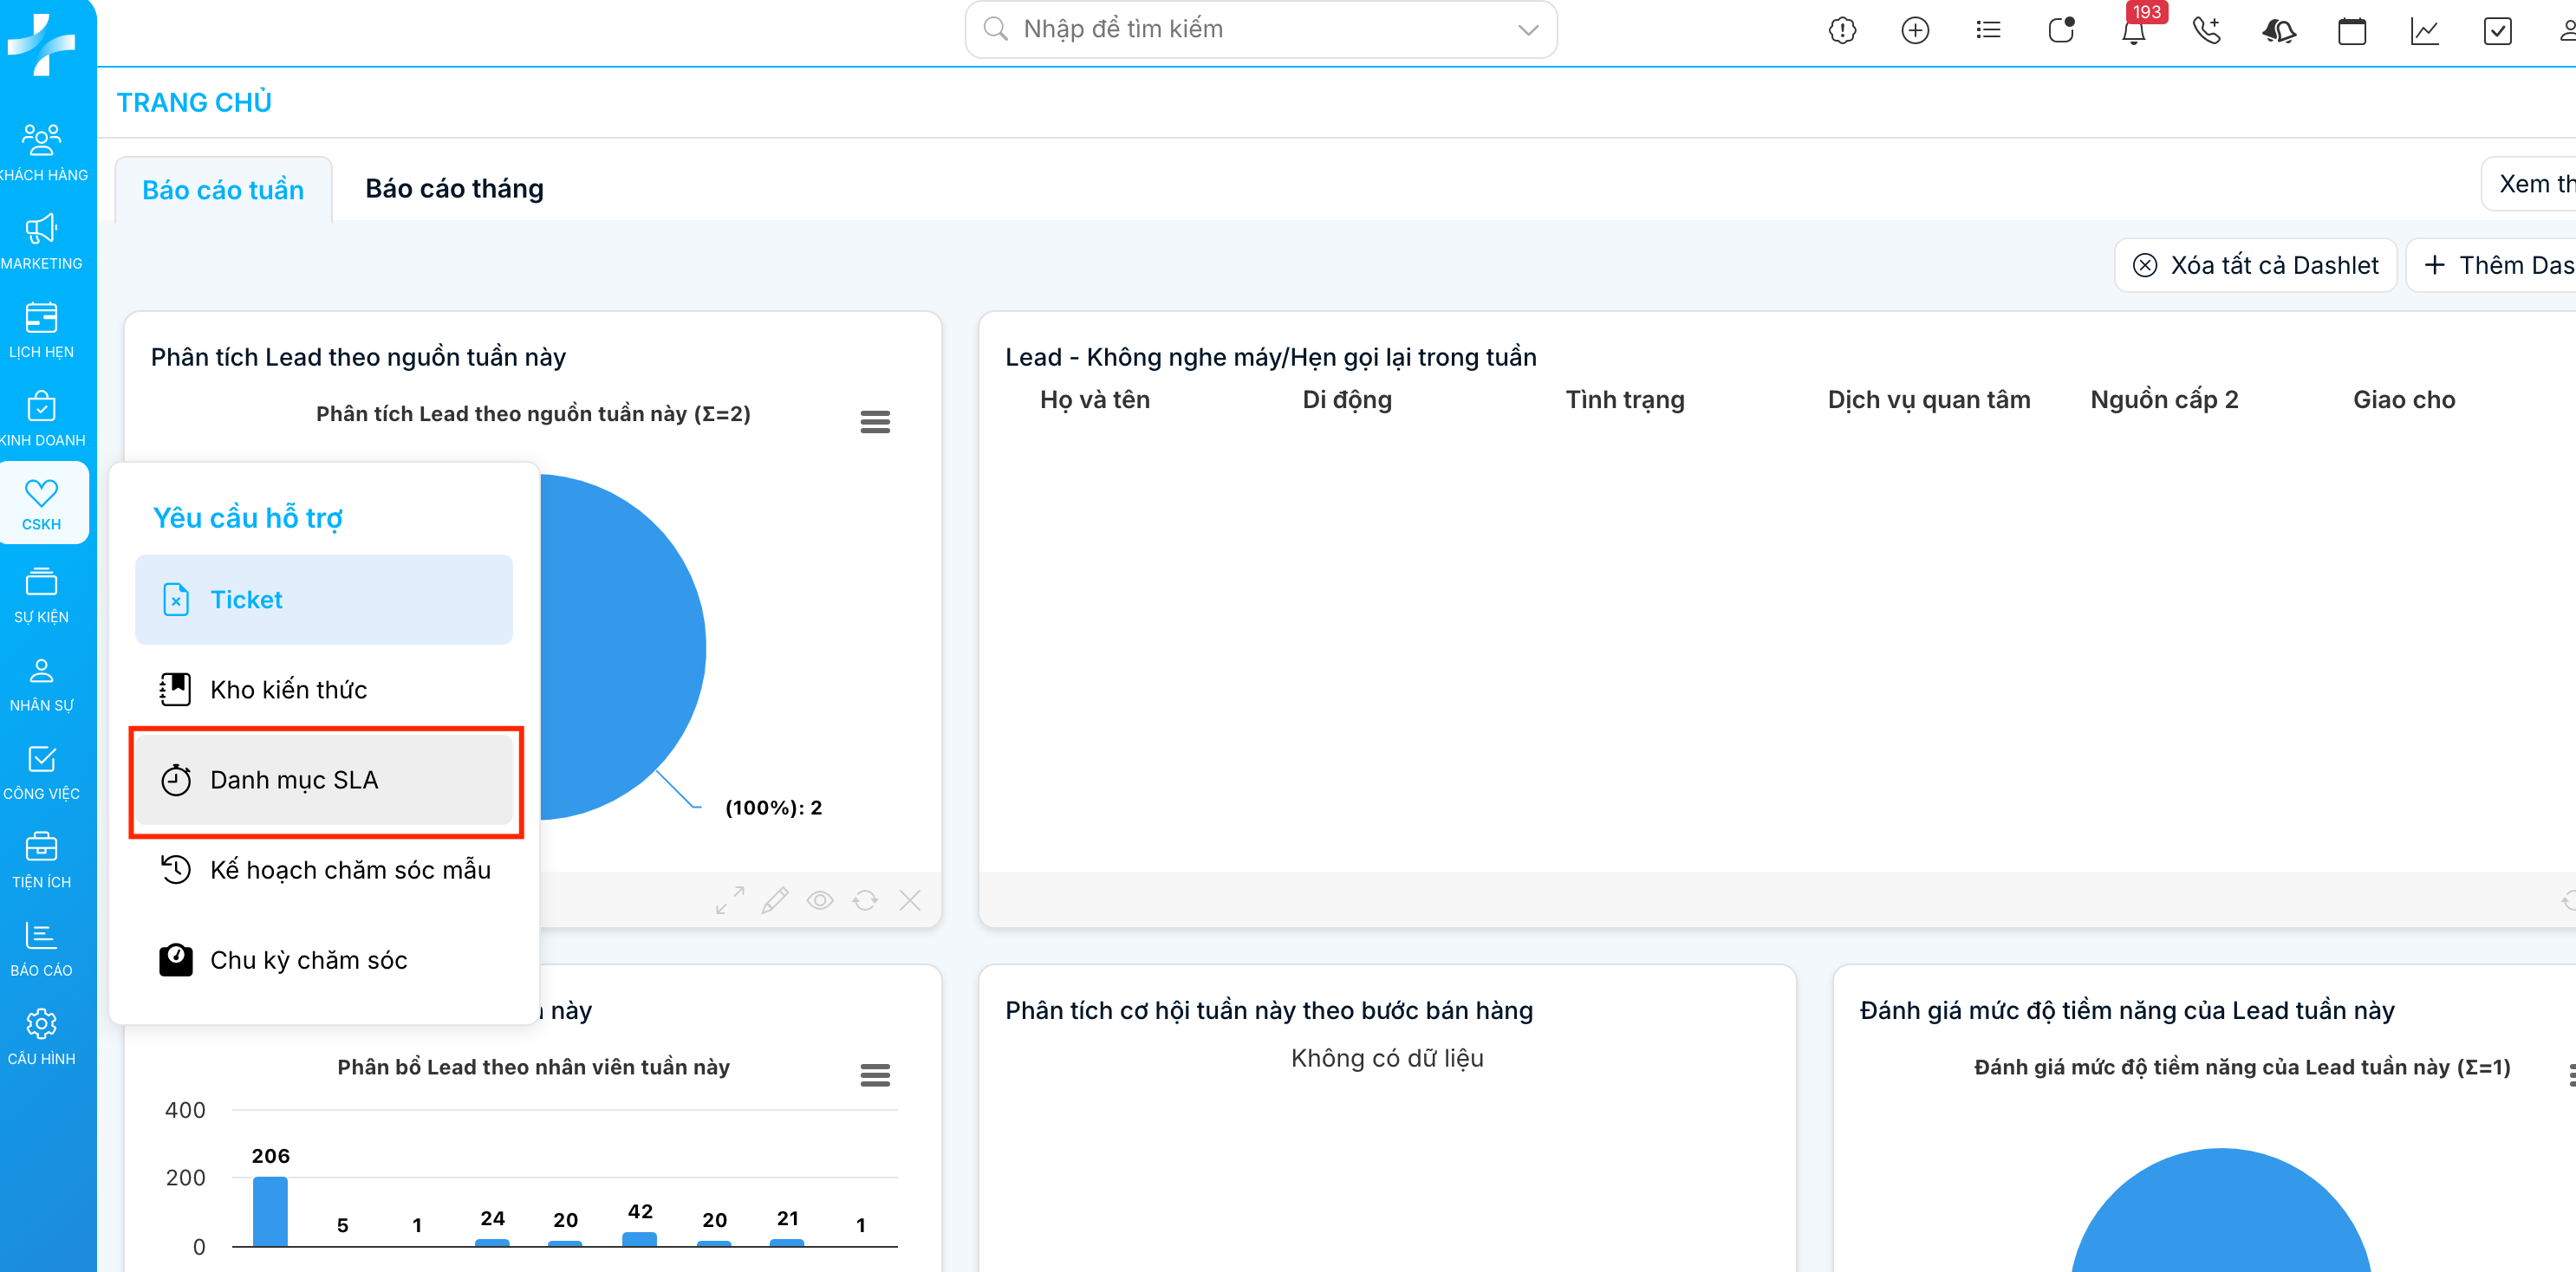Open the calendar icon in top bar

coord(2351,31)
